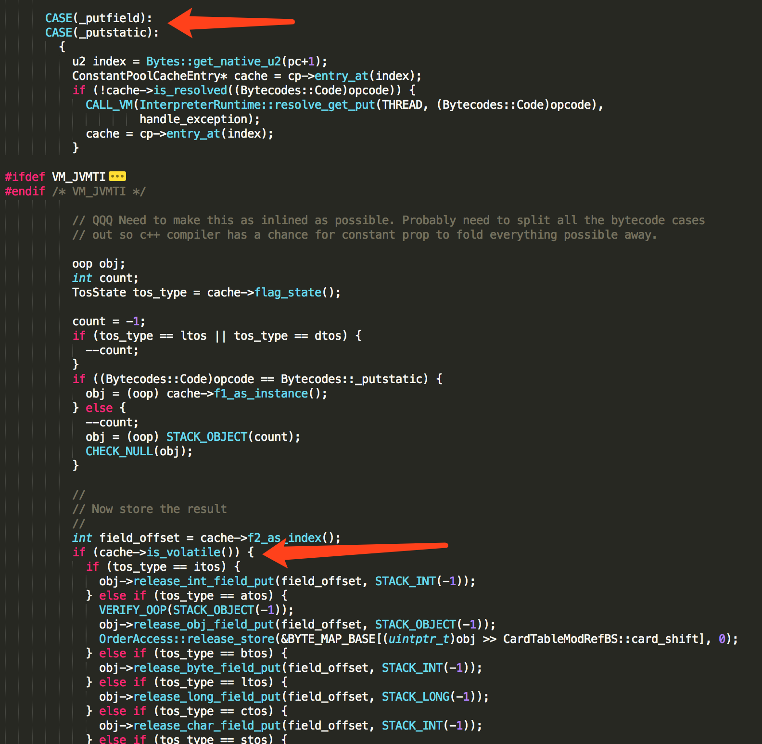
Task: Click the CASE(_putfield) label line
Action: (98, 18)
